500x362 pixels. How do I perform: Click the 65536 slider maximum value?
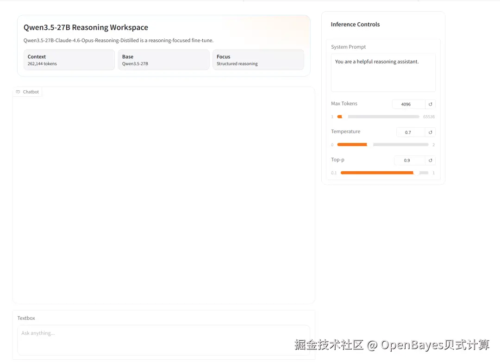[429, 117]
